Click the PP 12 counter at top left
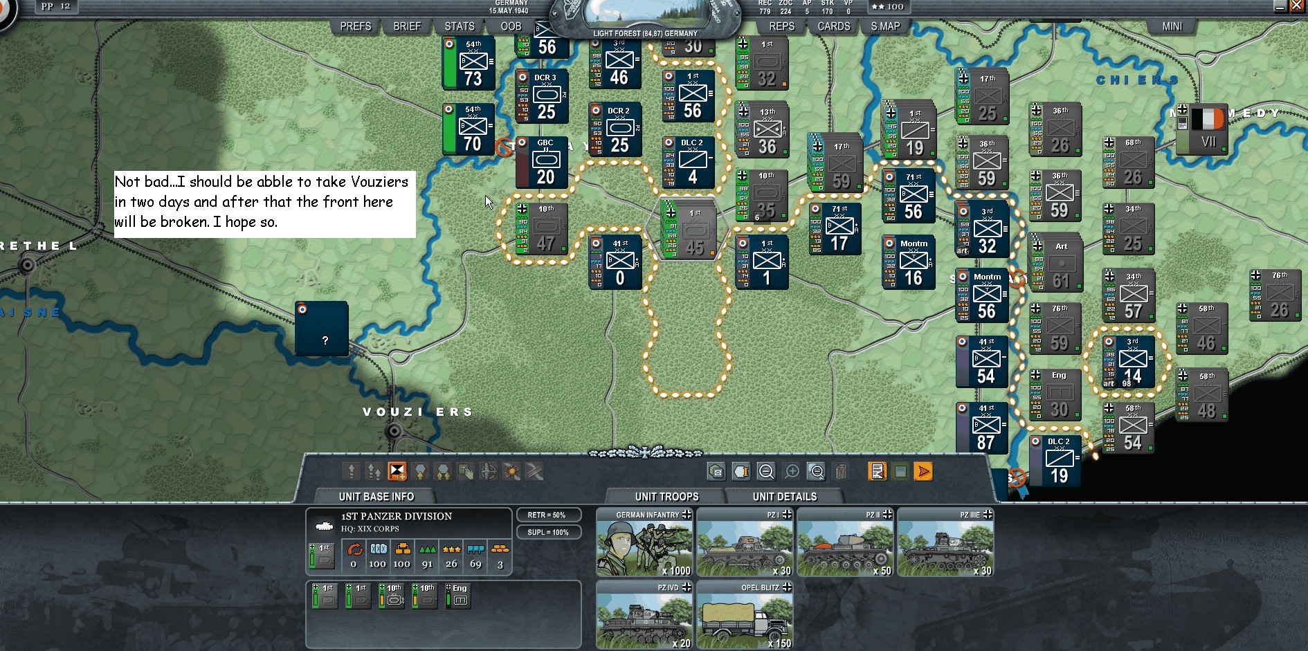 click(55, 6)
